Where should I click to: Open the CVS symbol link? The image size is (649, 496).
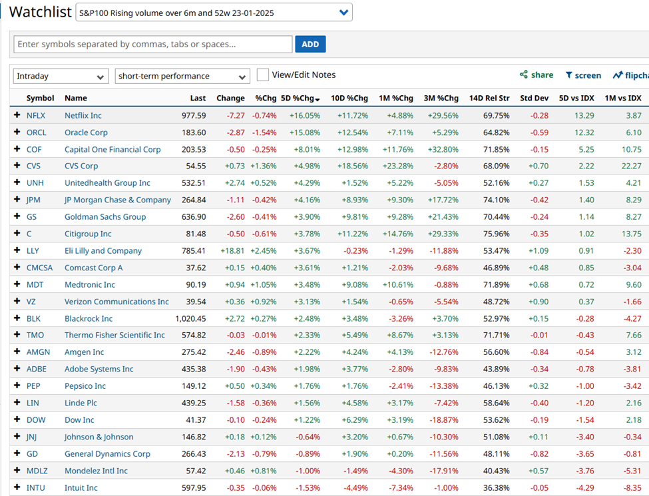coord(34,166)
